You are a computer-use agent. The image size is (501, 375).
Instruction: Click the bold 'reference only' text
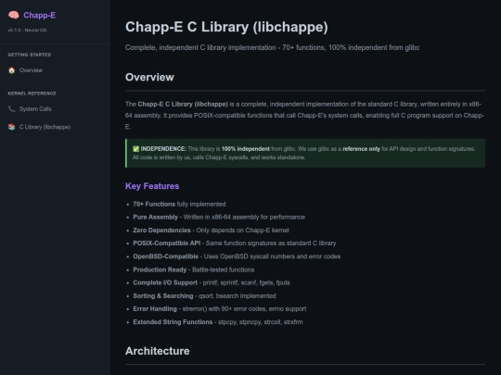pos(362,149)
